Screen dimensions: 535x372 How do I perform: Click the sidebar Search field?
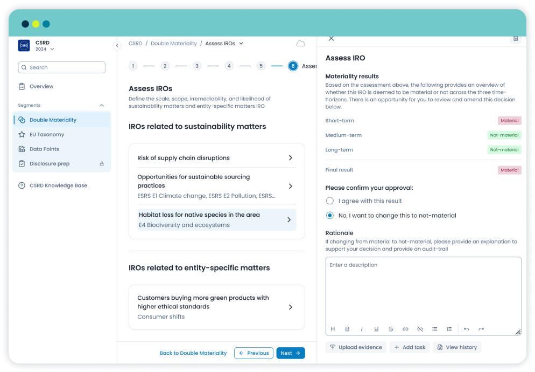tap(62, 67)
